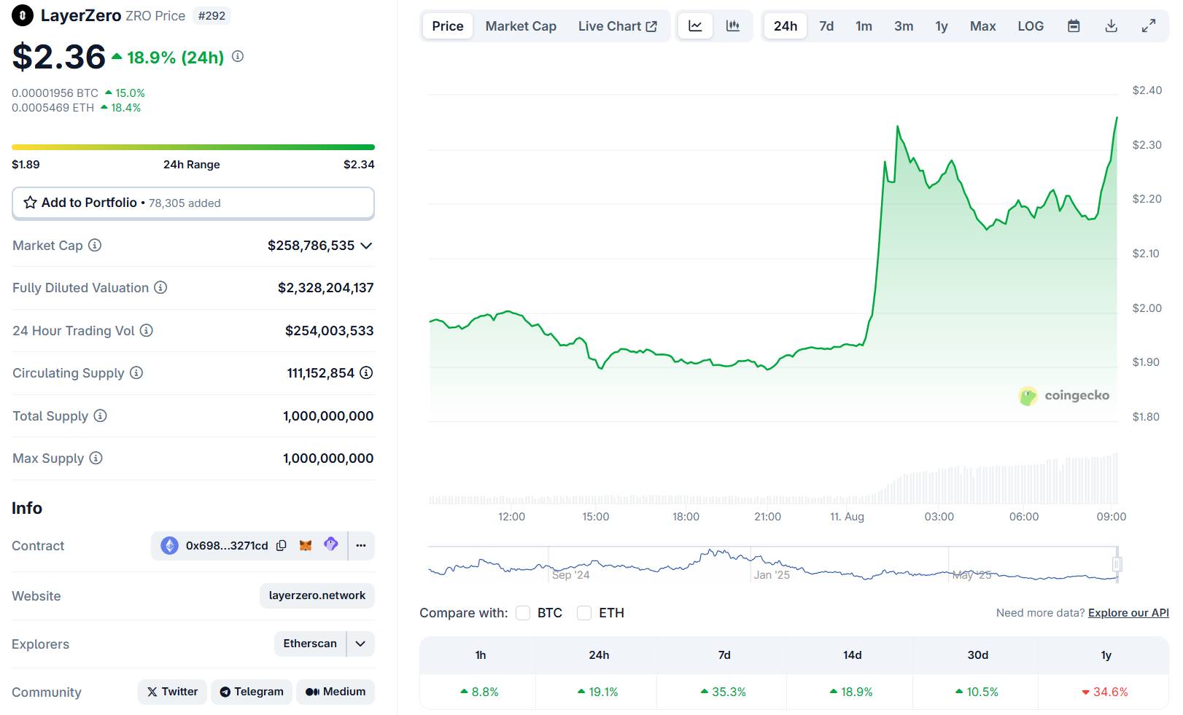The image size is (1183, 715).
Task: Switch to candlestick chart view icon
Action: [x=733, y=26]
